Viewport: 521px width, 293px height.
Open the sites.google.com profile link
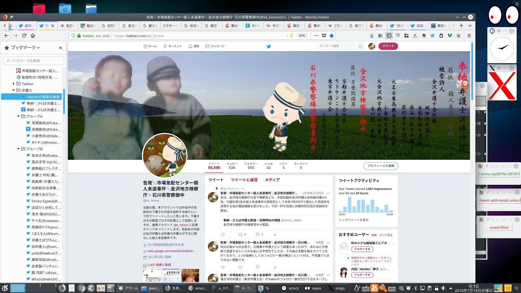click(172, 251)
